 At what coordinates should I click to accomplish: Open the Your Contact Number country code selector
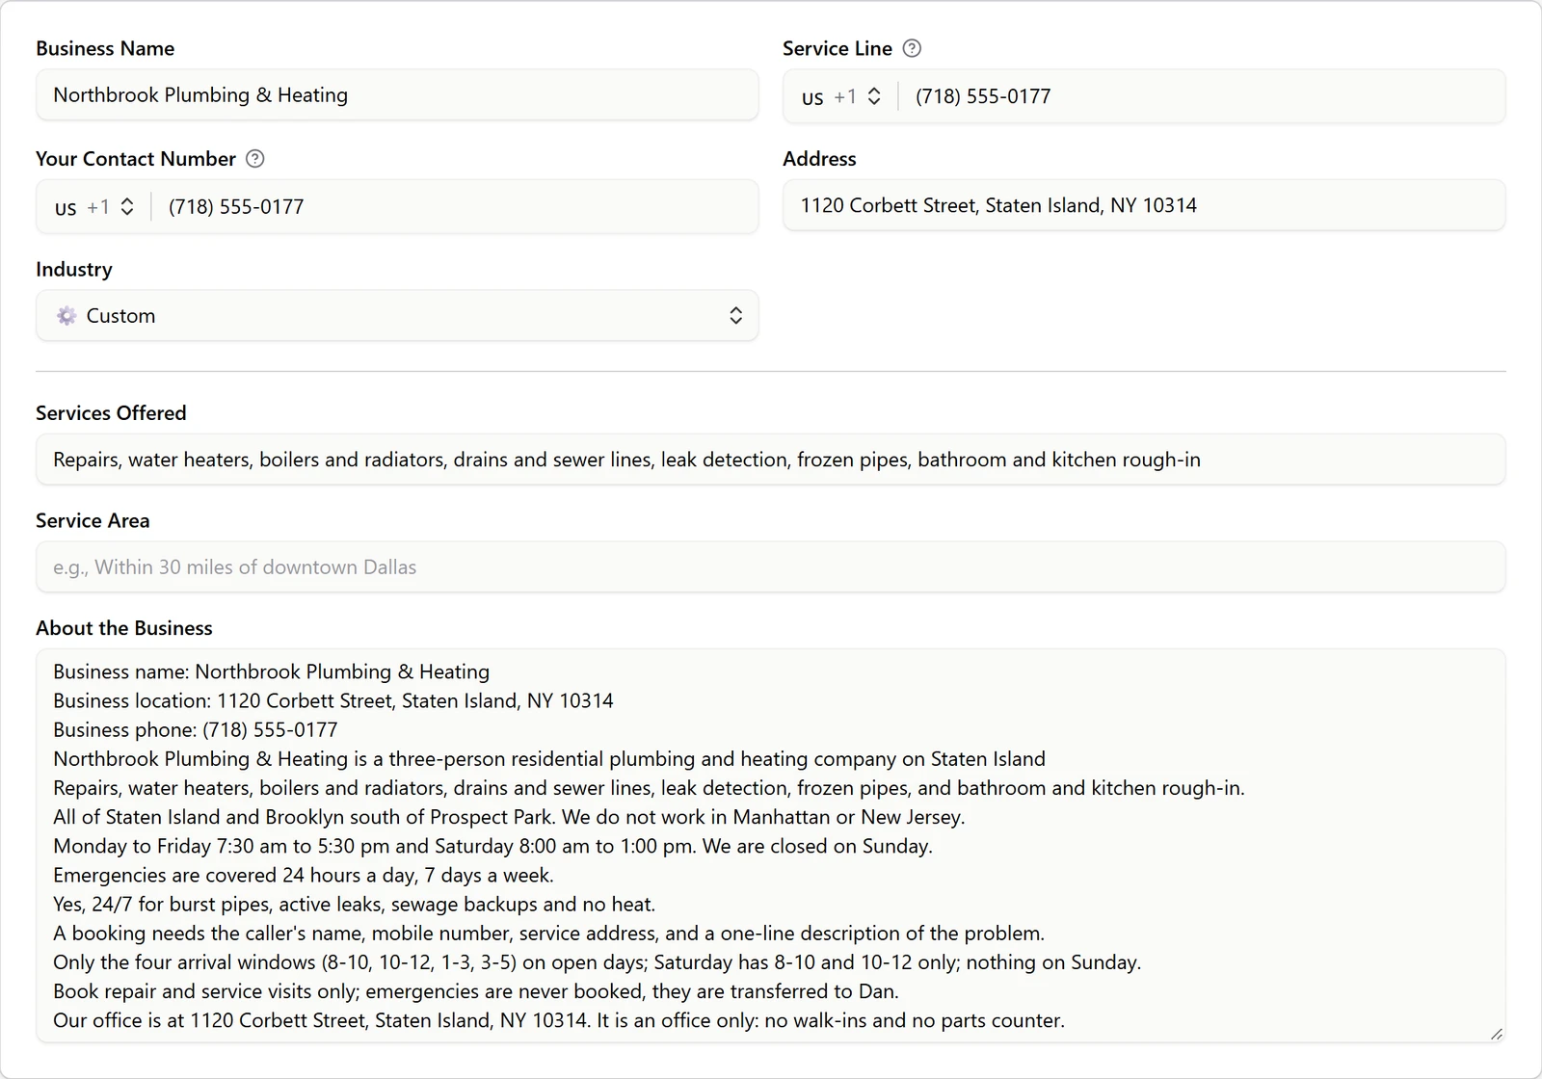[x=94, y=207]
